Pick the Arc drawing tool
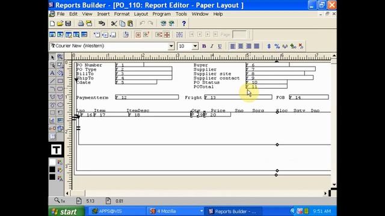 pos(52,89)
